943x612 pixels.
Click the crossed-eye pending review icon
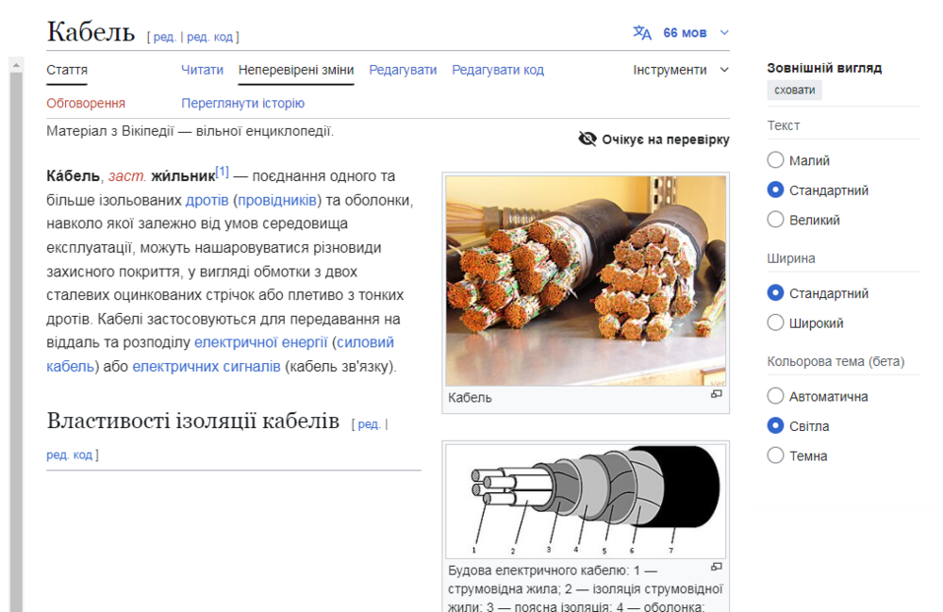coord(588,138)
